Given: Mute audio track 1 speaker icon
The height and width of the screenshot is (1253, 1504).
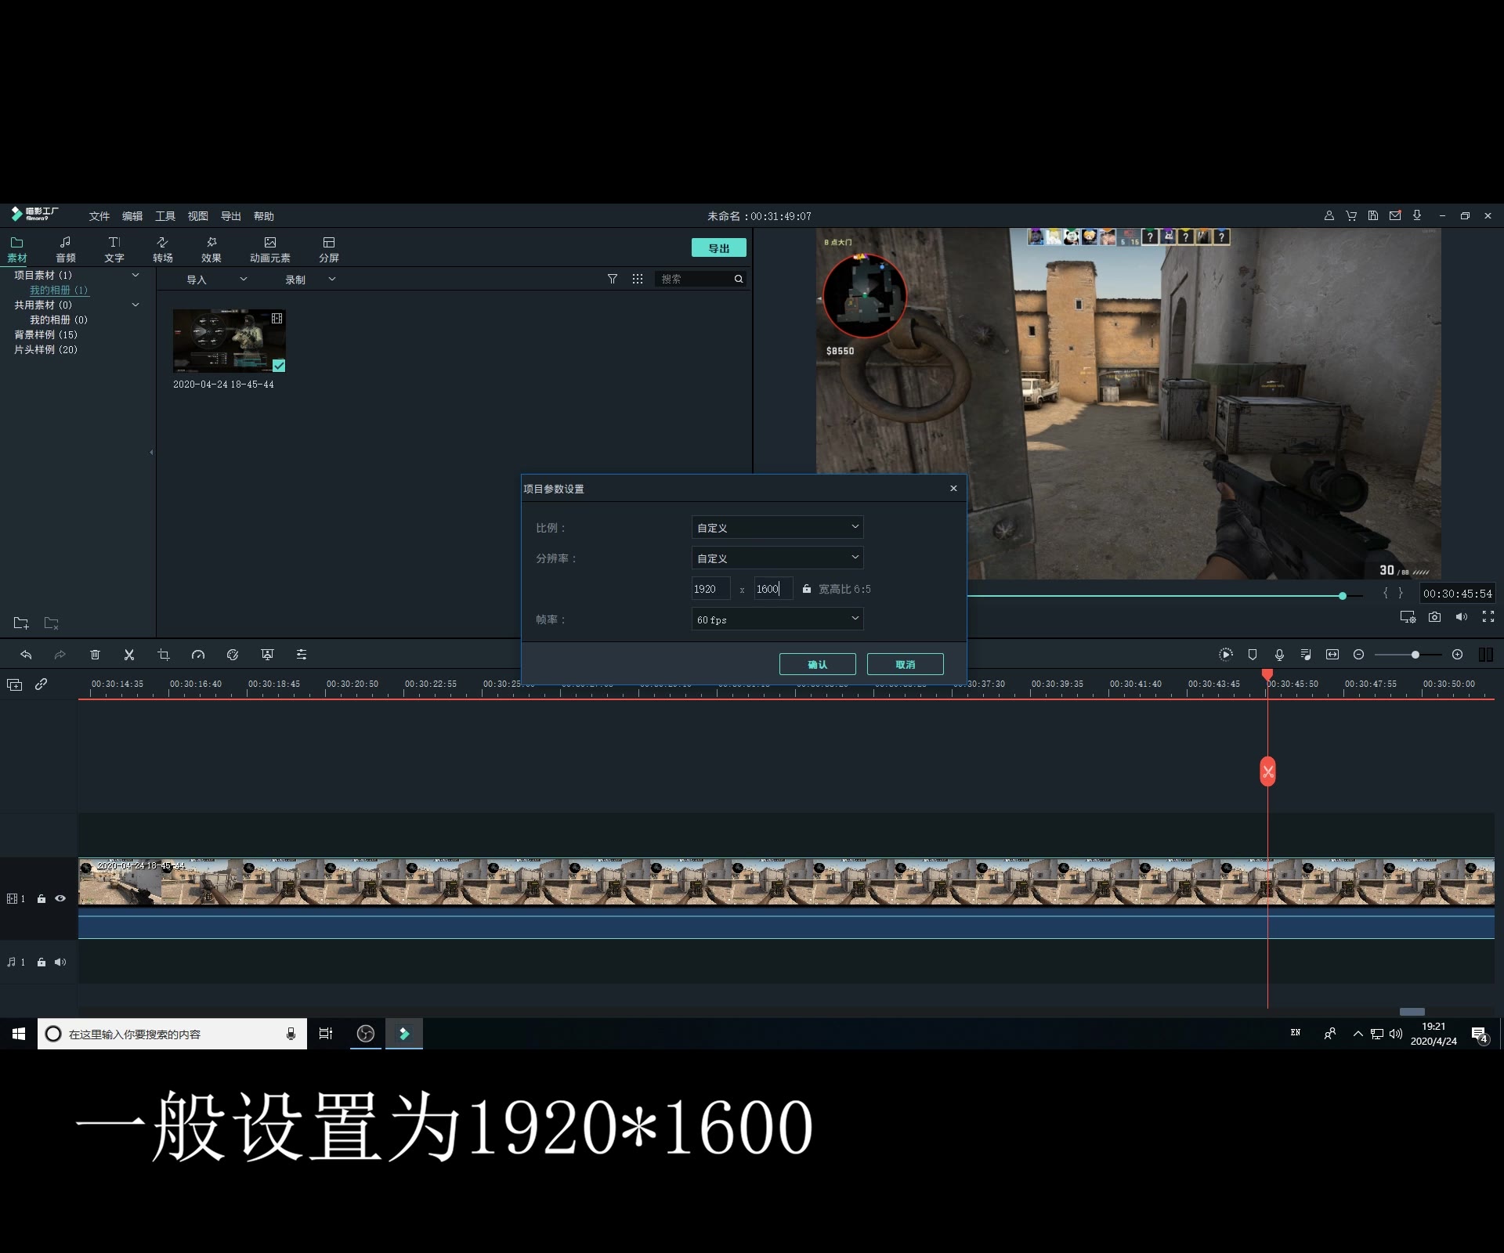Looking at the screenshot, I should pos(60,962).
